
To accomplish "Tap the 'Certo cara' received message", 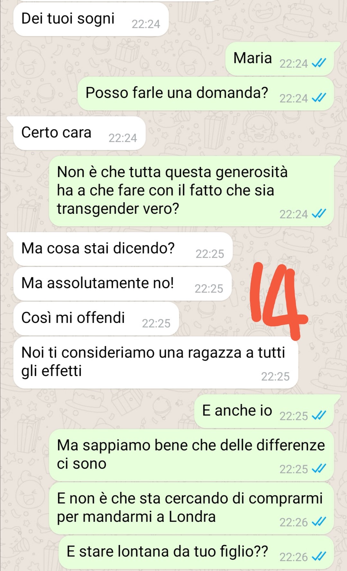I will [x=79, y=133].
